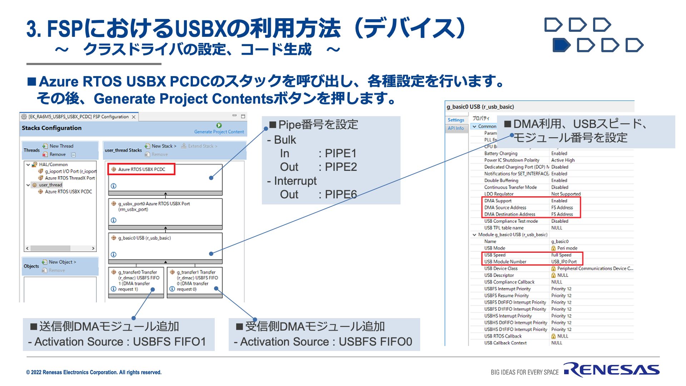The height and width of the screenshot is (386, 686).
Task: Click the green Generate Project Content icon
Action: (x=219, y=125)
